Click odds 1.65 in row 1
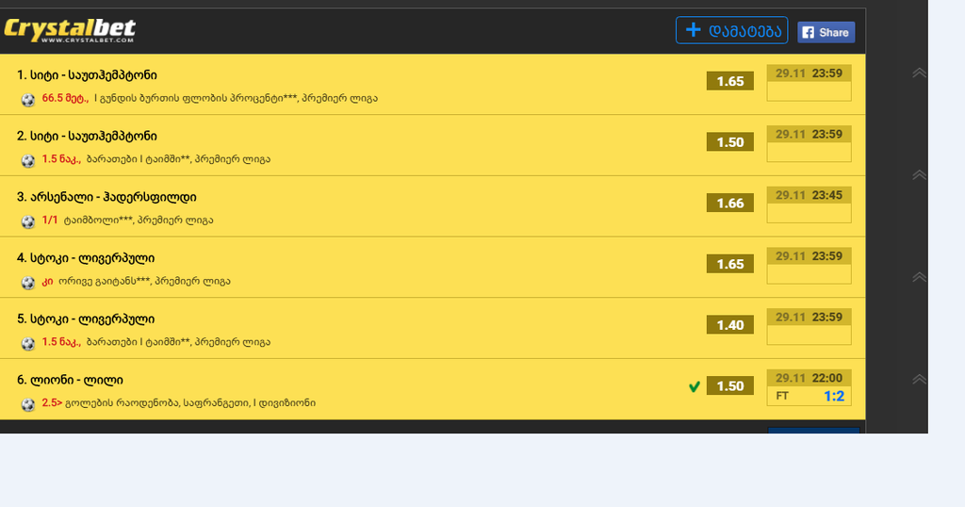 [x=730, y=81]
